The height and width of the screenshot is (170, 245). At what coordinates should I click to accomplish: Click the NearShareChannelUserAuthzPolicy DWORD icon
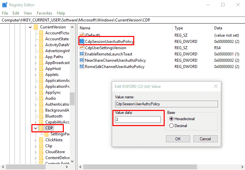click(82, 60)
